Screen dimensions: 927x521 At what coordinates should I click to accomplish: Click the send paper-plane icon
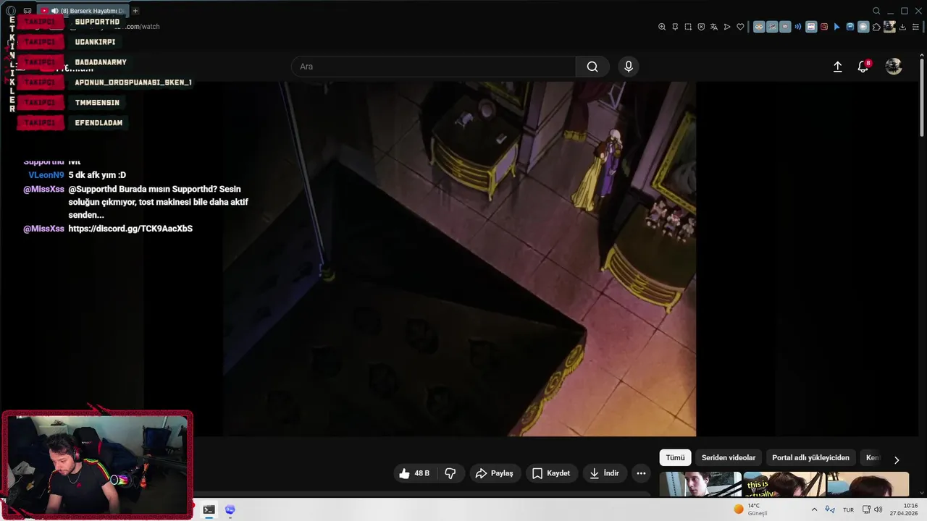click(727, 27)
